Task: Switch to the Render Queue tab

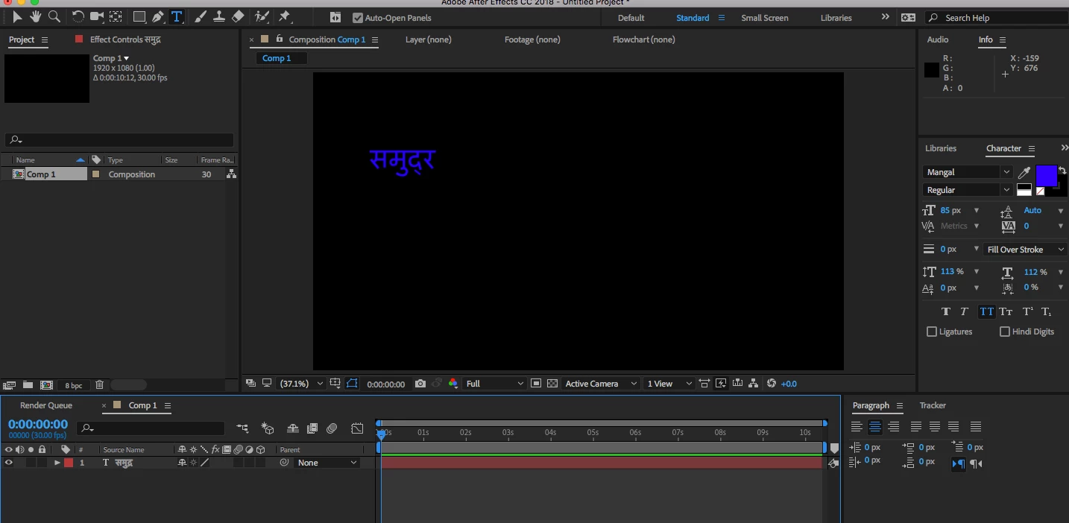Action: click(46, 405)
